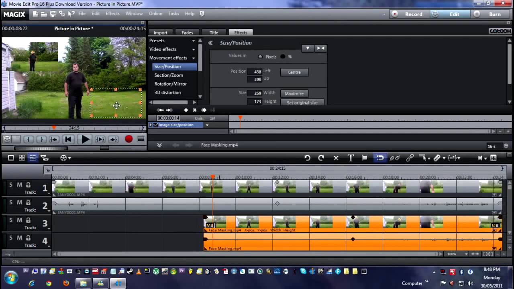Collapse the media pool with the double-down chevron
The height and width of the screenshot is (289, 514).
(159, 145)
